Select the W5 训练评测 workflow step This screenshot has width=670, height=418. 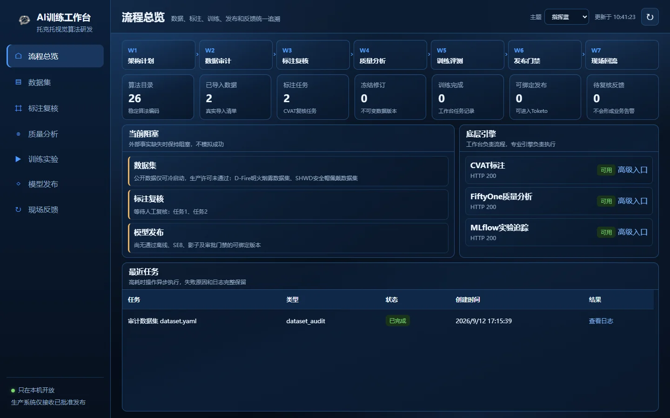[x=468, y=55]
